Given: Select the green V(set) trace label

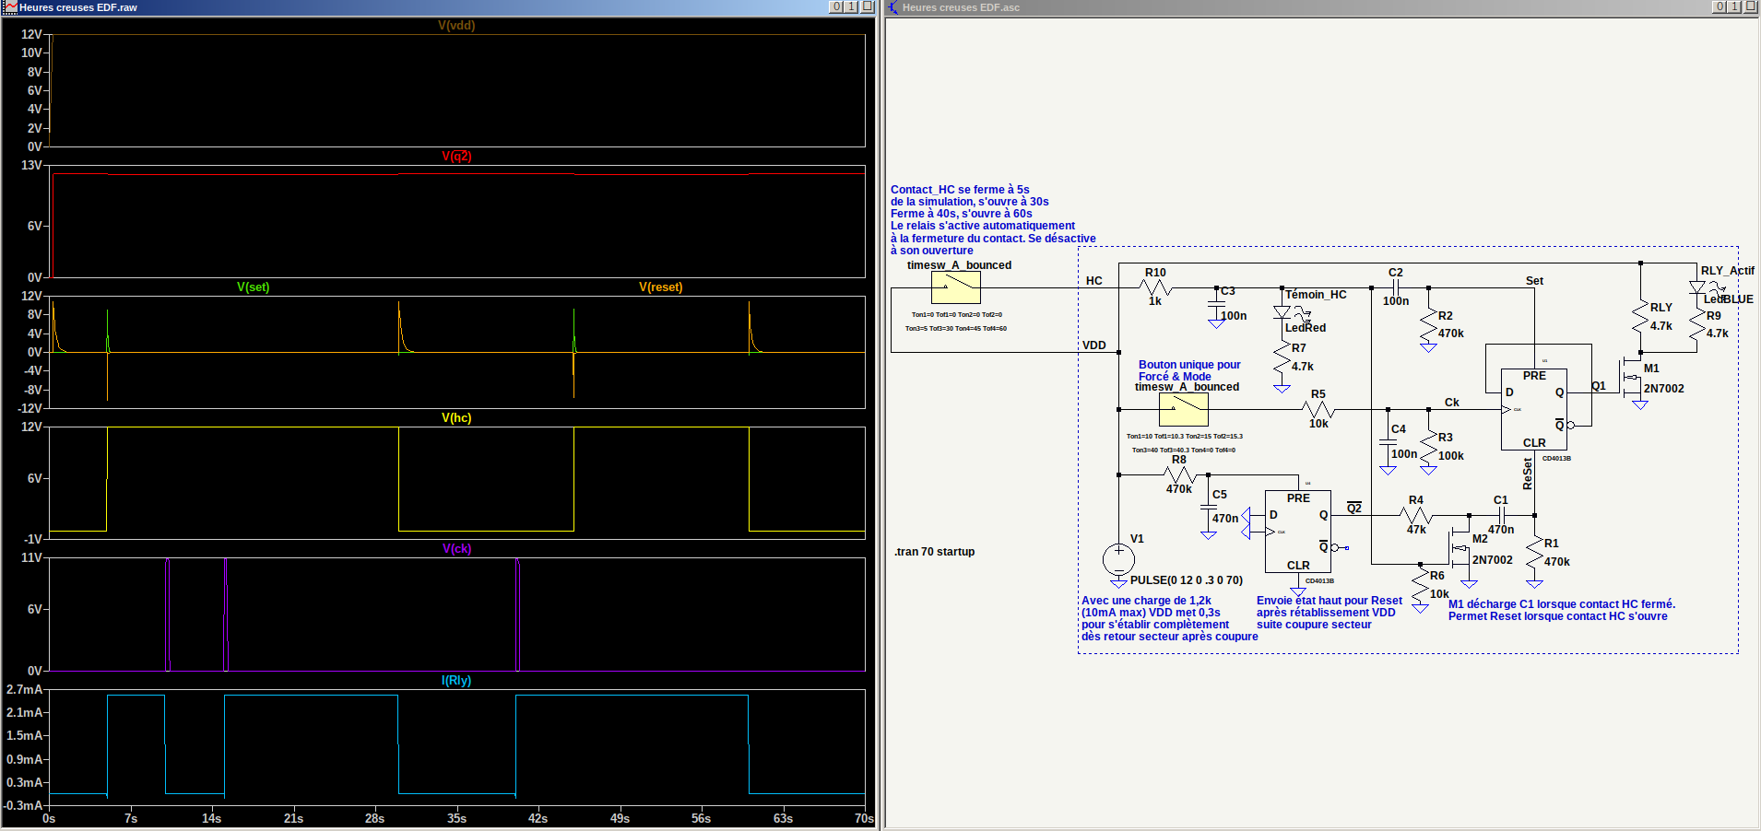Looking at the screenshot, I should pyautogui.click(x=253, y=287).
